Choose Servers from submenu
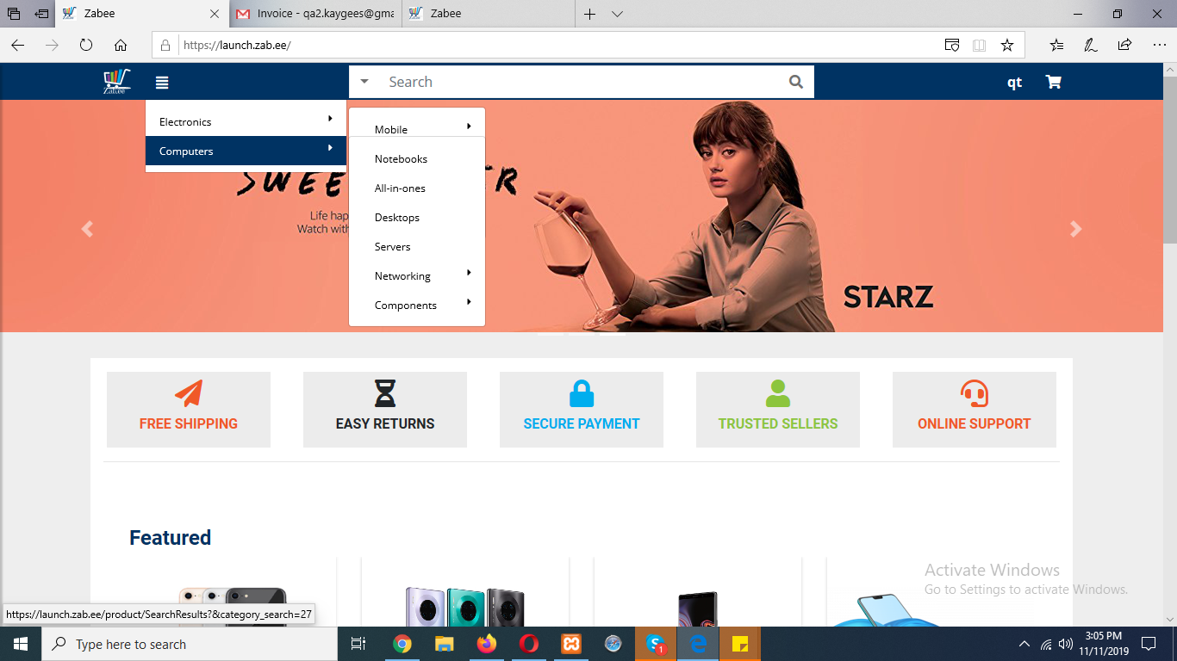 [393, 247]
